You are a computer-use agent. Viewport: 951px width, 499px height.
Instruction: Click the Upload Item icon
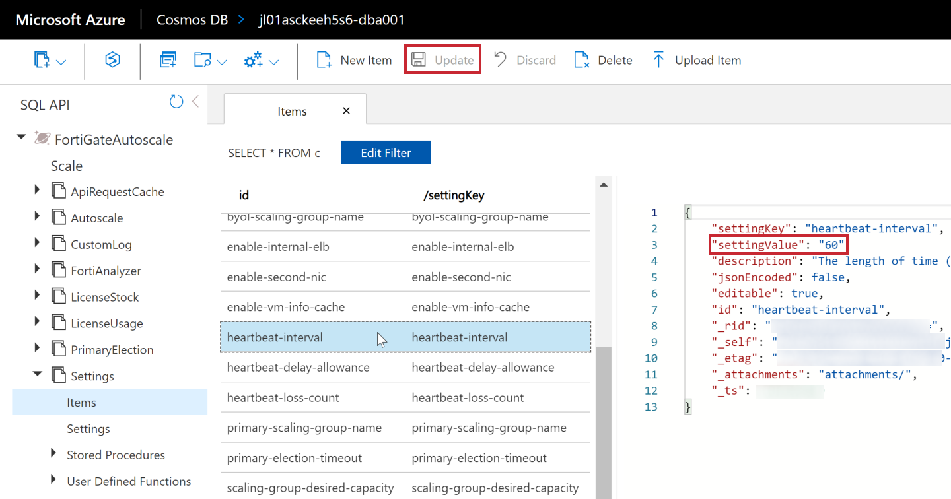pos(697,59)
